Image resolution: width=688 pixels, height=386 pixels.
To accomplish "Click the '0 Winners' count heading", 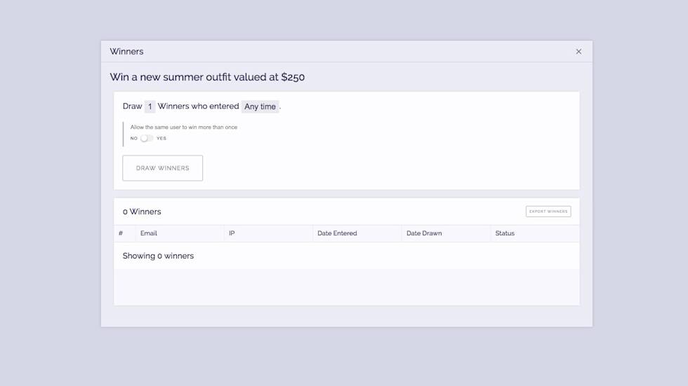I will coord(142,212).
